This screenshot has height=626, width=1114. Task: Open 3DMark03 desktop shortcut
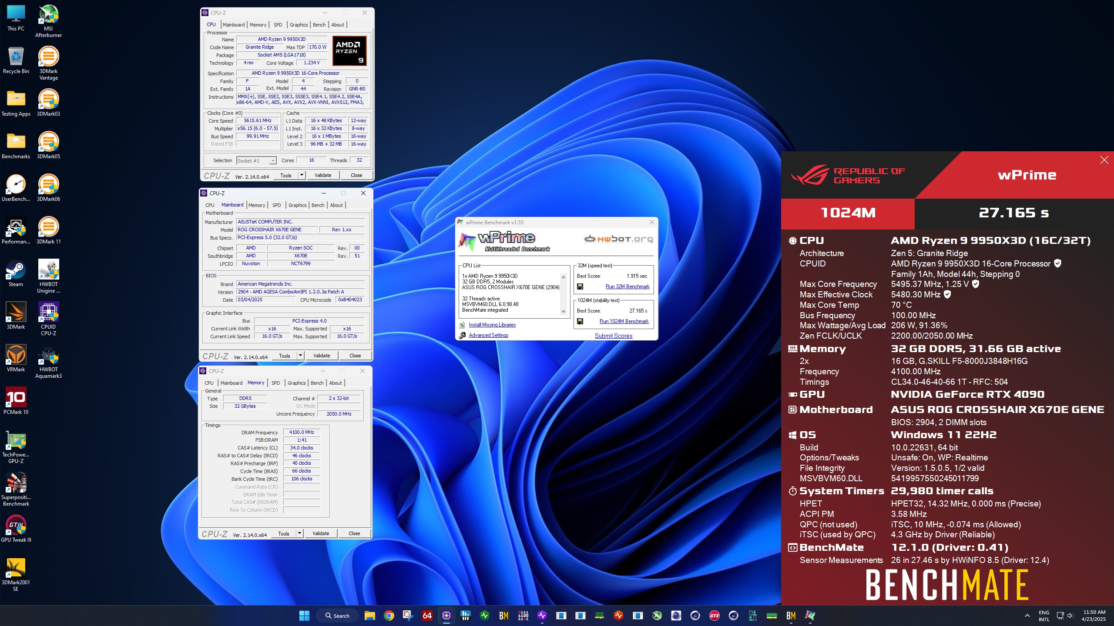[48, 103]
